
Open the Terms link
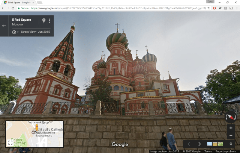coord(208,151)
